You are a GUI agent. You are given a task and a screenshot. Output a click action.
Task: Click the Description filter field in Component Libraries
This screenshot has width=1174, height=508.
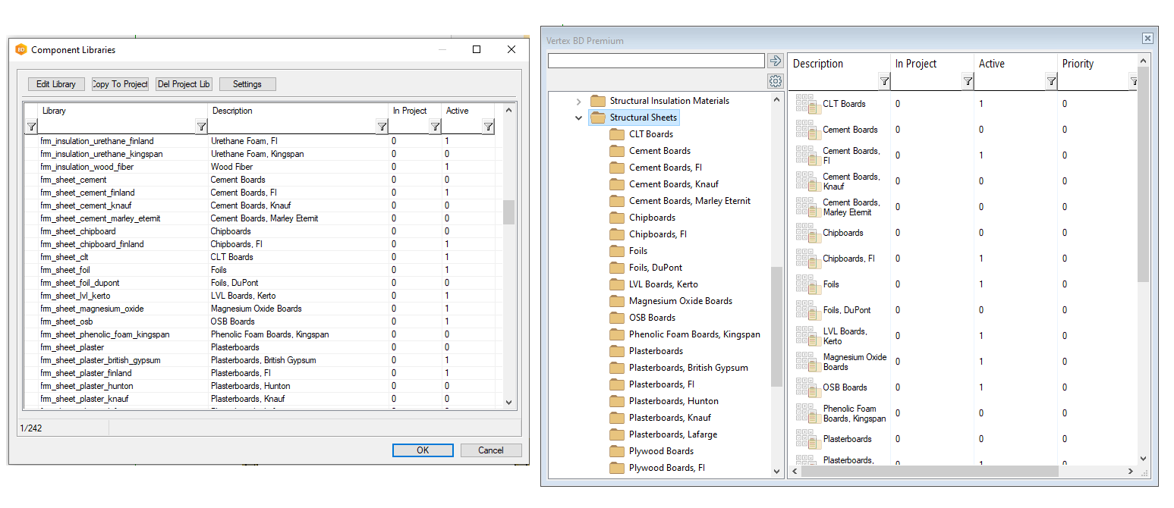pos(293,127)
